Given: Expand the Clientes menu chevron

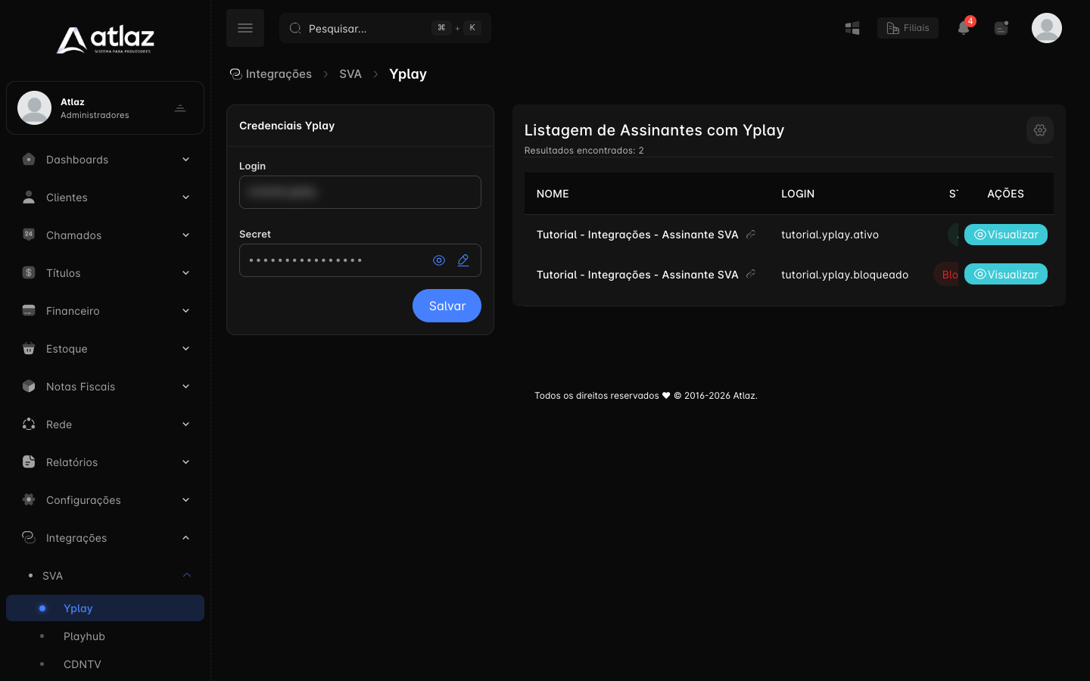Looking at the screenshot, I should coord(185,197).
